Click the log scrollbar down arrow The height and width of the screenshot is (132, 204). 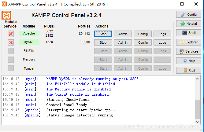coord(197,122)
